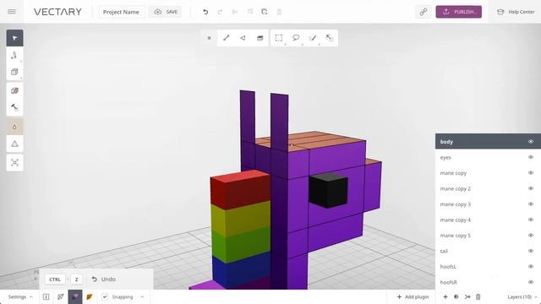Switch to object selection mode

coord(260,38)
